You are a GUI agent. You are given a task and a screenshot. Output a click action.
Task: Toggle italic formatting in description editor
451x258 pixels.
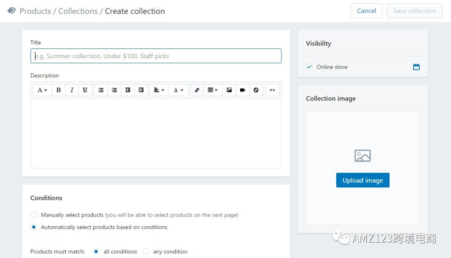[x=72, y=90]
